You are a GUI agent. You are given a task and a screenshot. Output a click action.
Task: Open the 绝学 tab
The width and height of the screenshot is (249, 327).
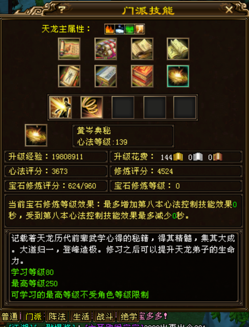coord(129,317)
